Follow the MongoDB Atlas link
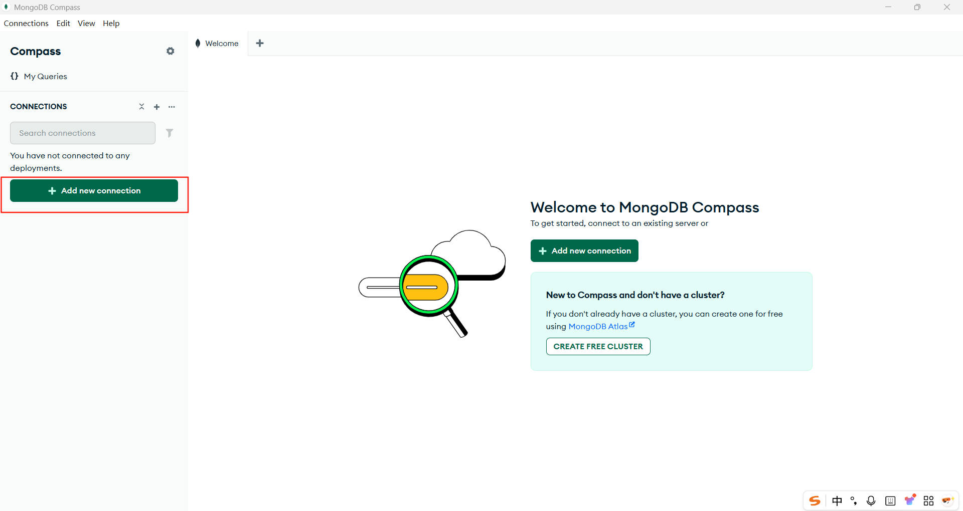Image resolution: width=963 pixels, height=511 pixels. [x=601, y=326]
